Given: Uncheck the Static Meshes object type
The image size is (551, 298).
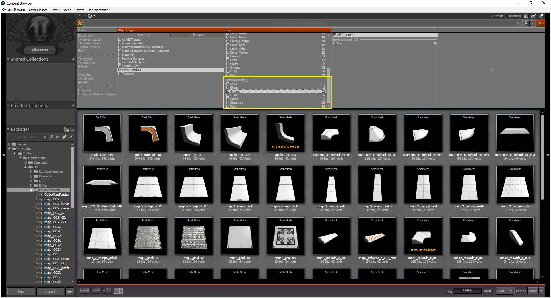Looking at the screenshot, I should [120, 70].
